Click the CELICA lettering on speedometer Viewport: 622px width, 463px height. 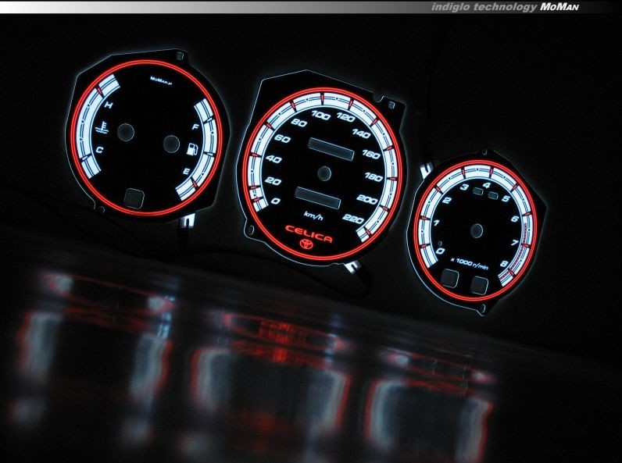(x=309, y=233)
